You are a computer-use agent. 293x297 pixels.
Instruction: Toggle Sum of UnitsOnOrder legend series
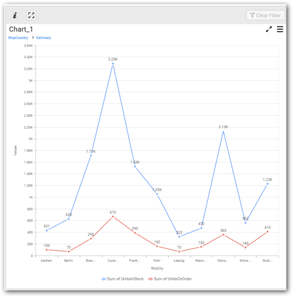tap(170, 279)
